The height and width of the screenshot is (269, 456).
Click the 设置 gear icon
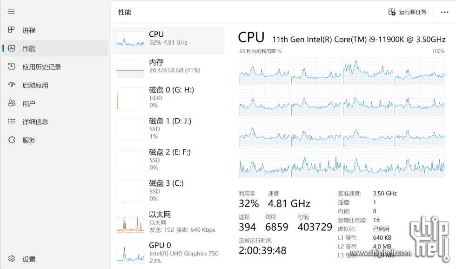tap(12, 259)
